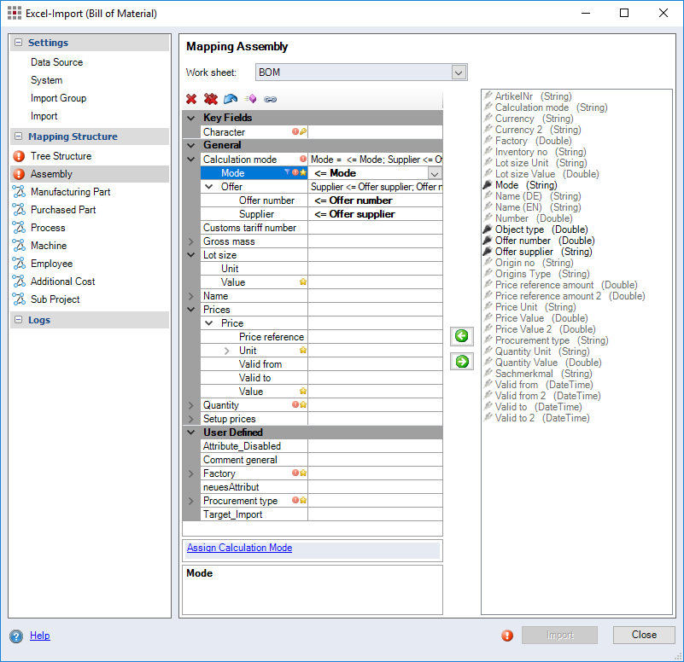Click the error icon on the Quantity row
This screenshot has width=684, height=662.
tap(295, 404)
